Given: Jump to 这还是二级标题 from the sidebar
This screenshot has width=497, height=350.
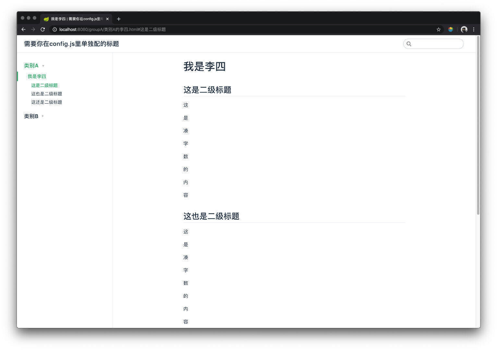Looking at the screenshot, I should [46, 102].
